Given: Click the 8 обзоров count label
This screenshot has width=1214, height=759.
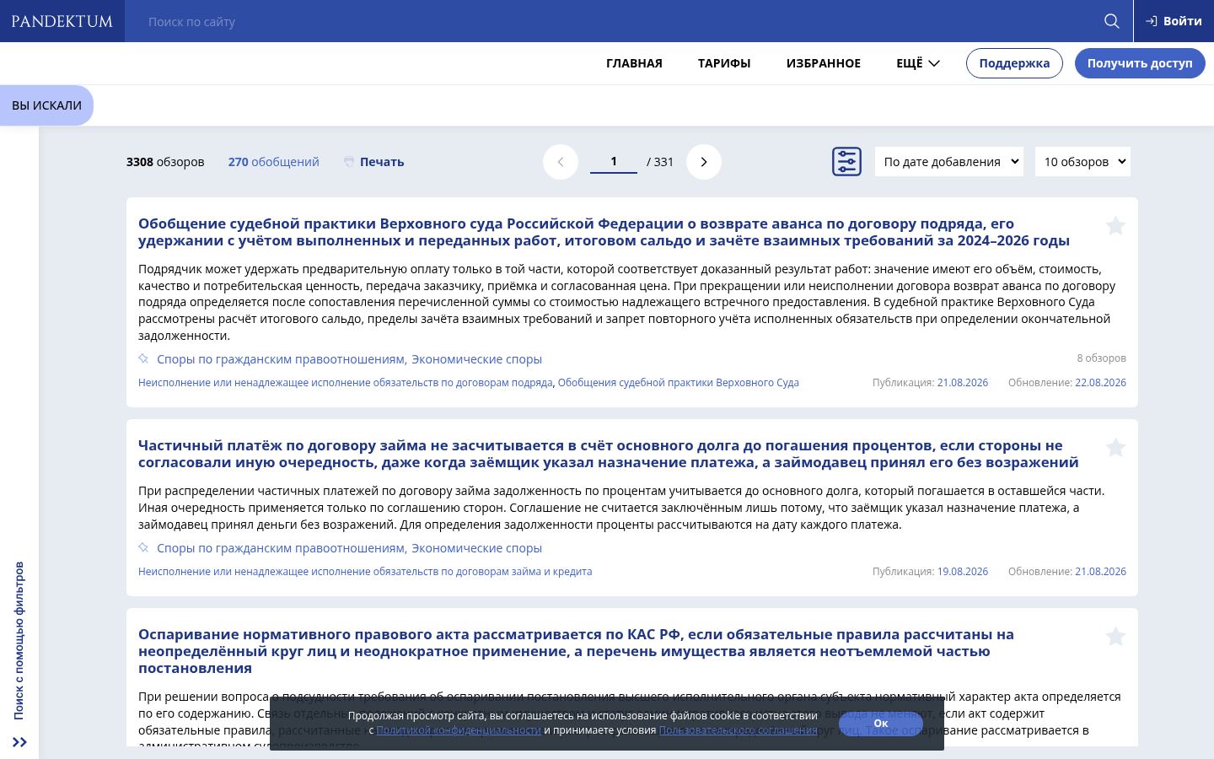Looking at the screenshot, I should (1101, 358).
